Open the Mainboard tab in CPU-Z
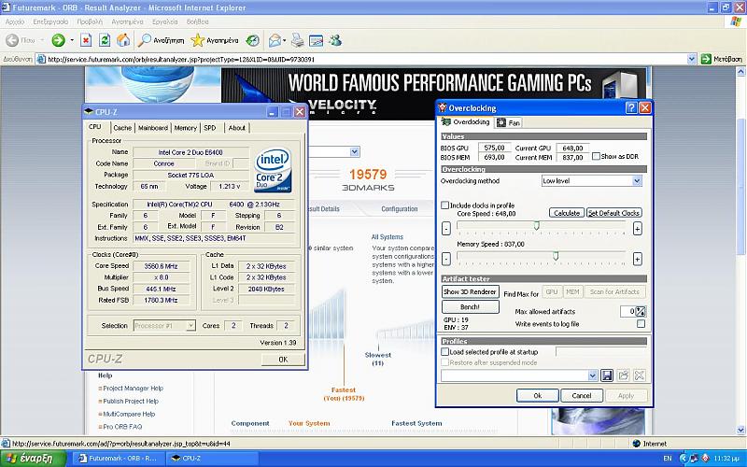The width and height of the screenshot is (747, 467). pos(153,128)
